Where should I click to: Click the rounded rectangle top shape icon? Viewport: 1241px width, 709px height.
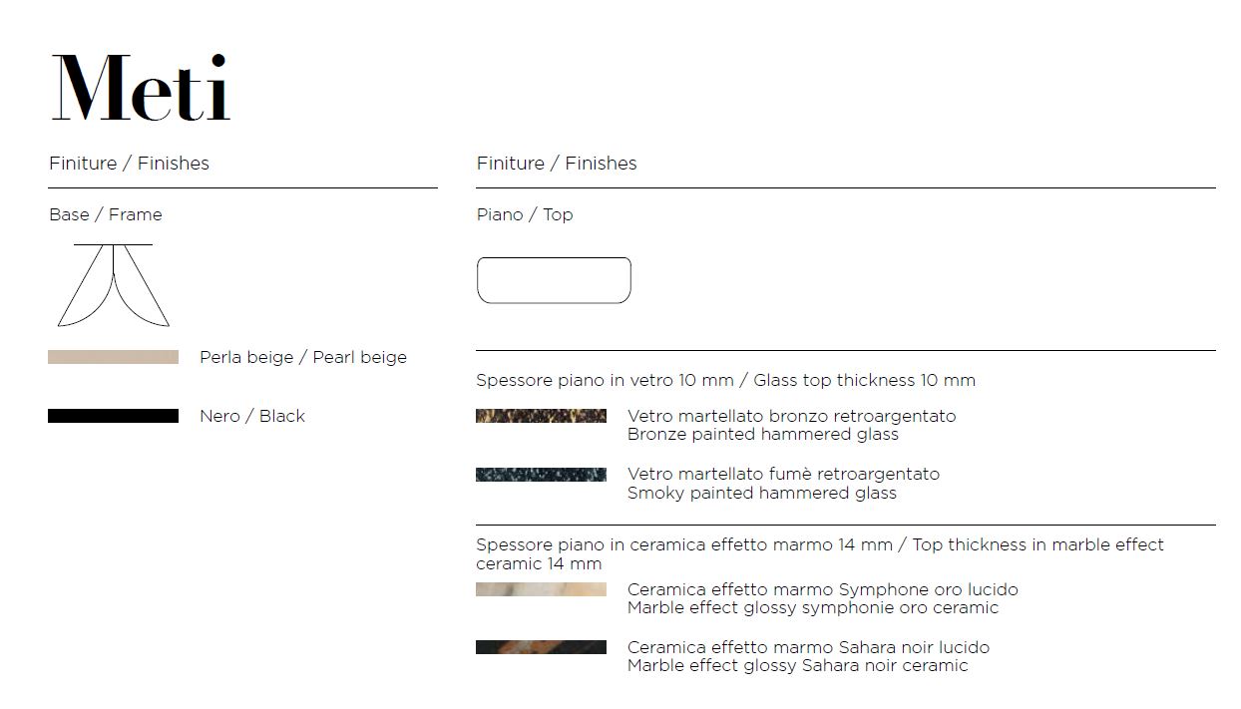click(x=554, y=280)
